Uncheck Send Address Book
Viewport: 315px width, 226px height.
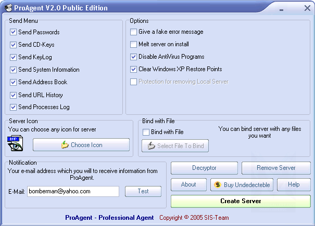coord(14,82)
